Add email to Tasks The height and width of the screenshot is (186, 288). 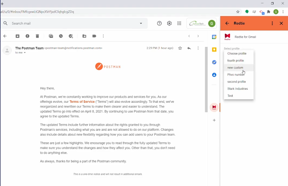(71, 36)
